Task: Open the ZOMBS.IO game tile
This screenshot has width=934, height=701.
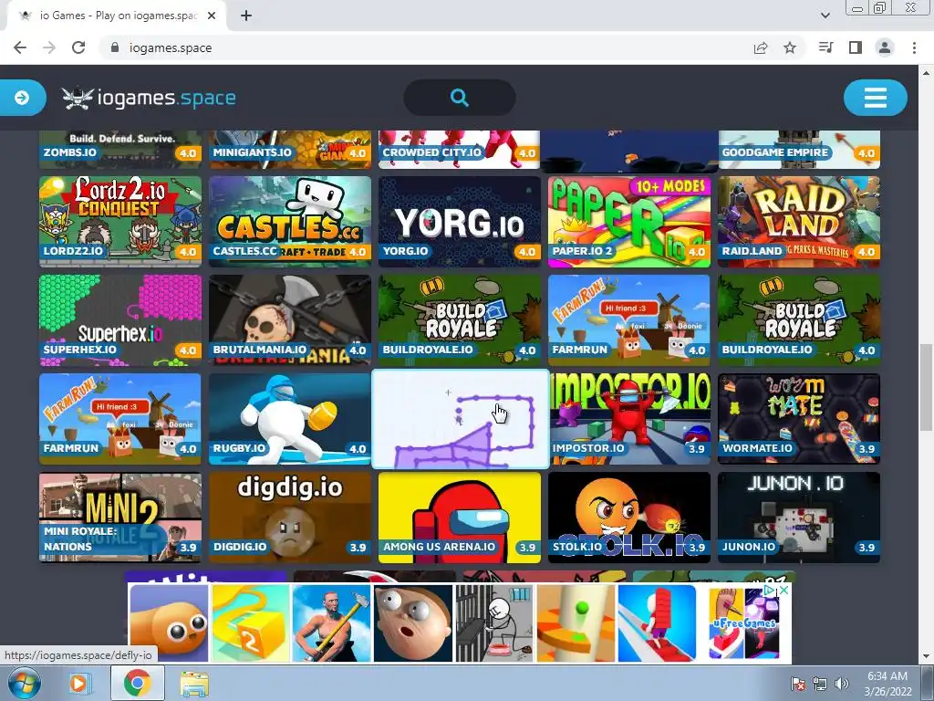Action: pos(119,149)
